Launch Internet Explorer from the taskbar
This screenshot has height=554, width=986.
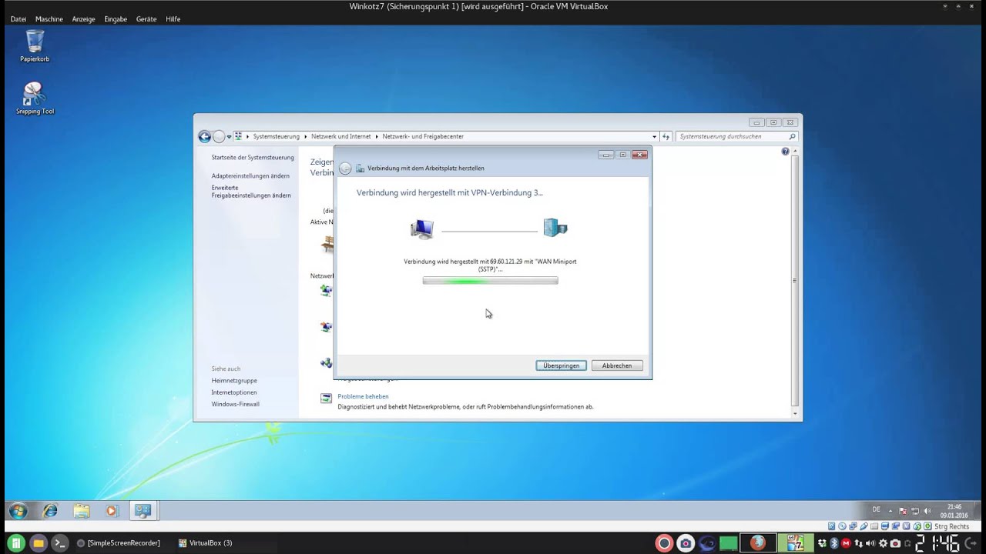50,511
